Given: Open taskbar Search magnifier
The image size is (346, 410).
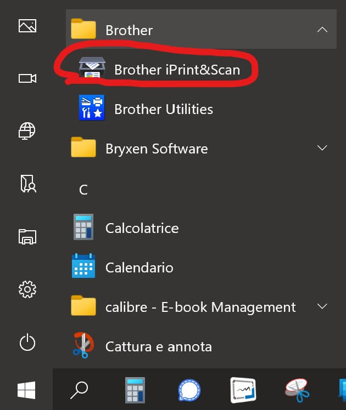Looking at the screenshot, I should coord(80,390).
